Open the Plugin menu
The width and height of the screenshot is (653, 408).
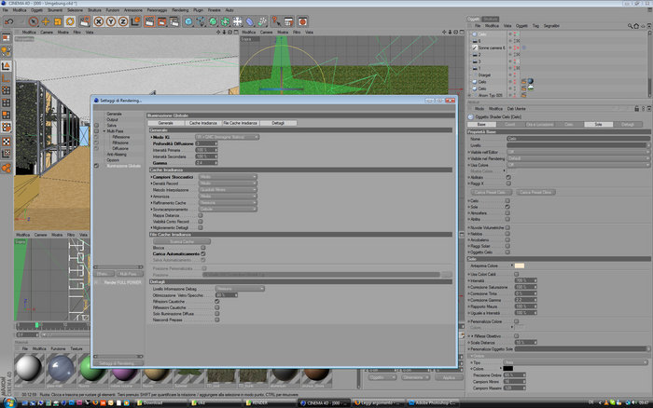click(198, 10)
